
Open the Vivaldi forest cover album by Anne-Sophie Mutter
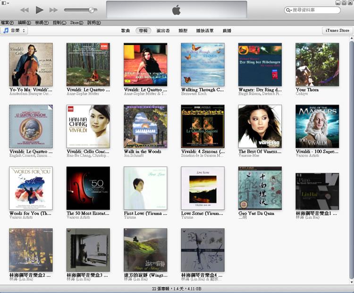point(88,65)
